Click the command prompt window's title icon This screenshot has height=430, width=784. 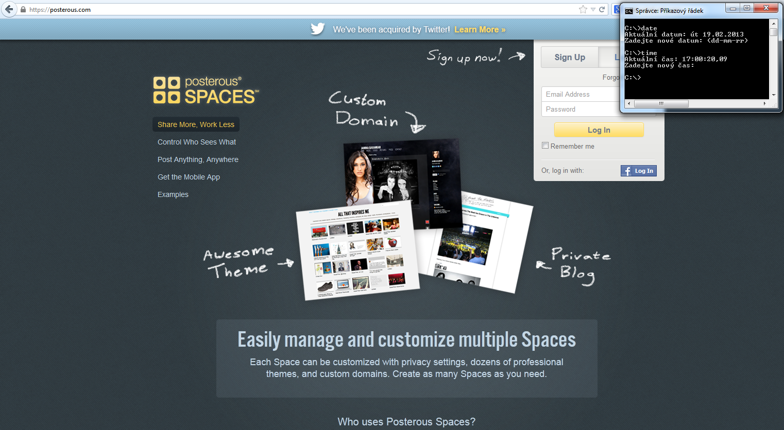pos(629,10)
